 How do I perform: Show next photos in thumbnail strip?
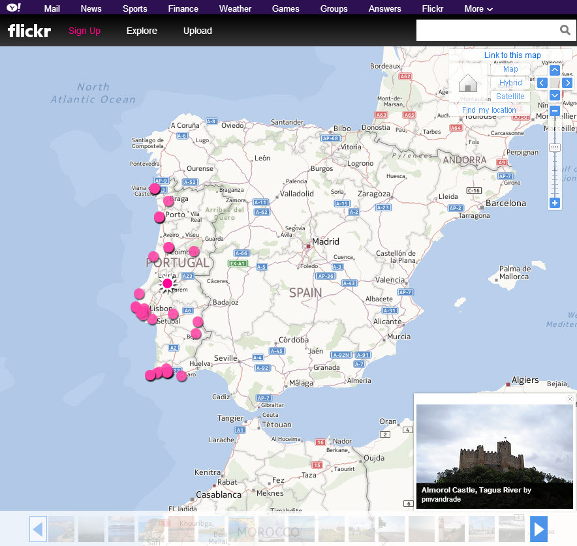point(538,529)
